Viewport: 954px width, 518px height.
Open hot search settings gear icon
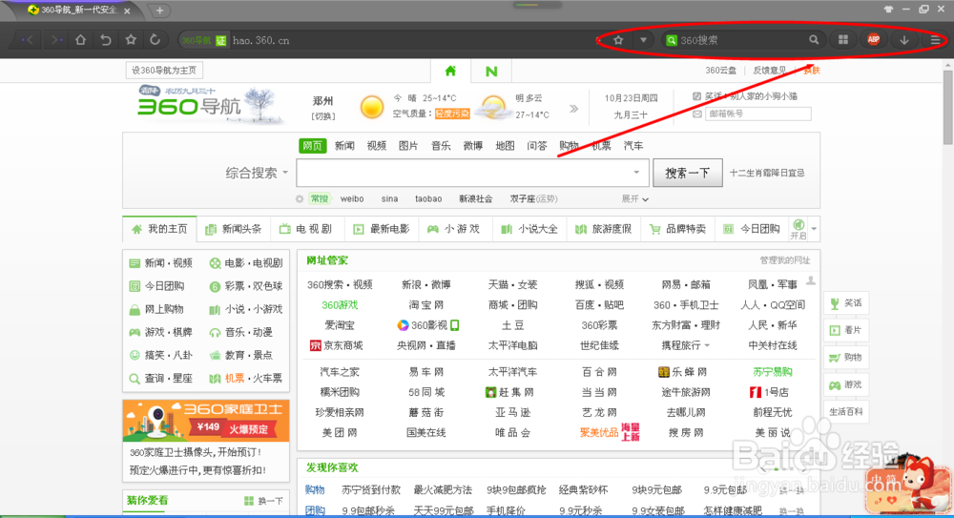point(300,199)
